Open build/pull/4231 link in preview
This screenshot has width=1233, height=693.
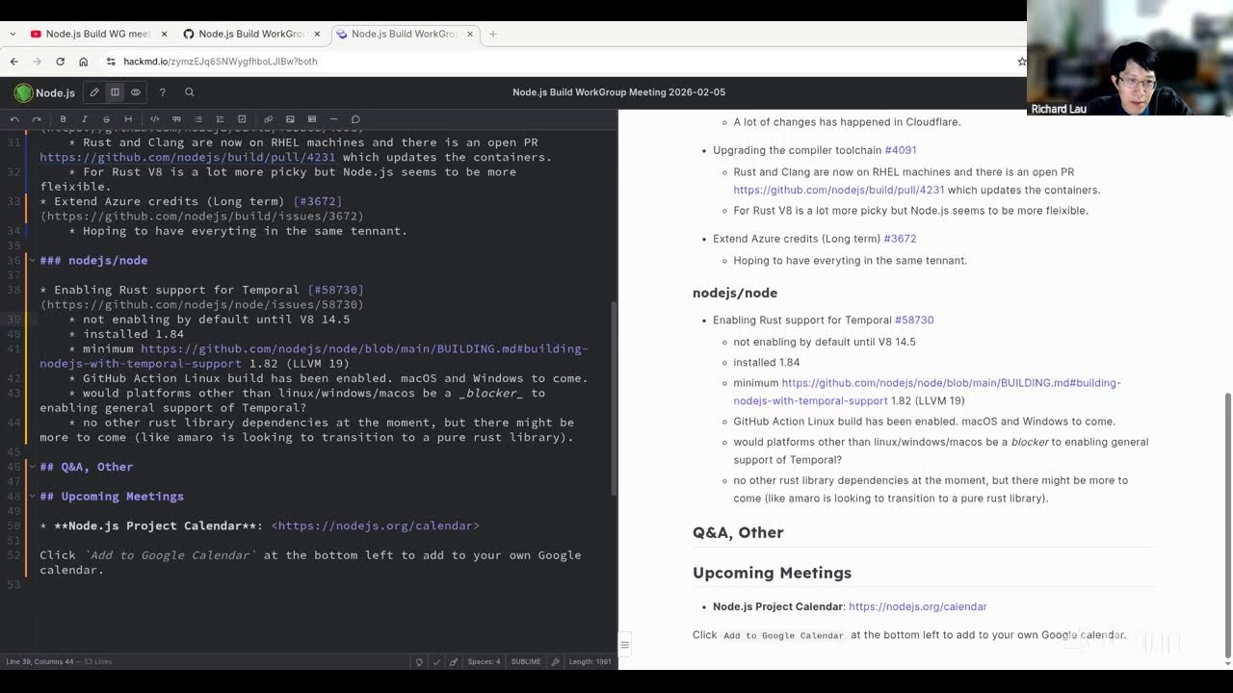pyautogui.click(x=839, y=191)
